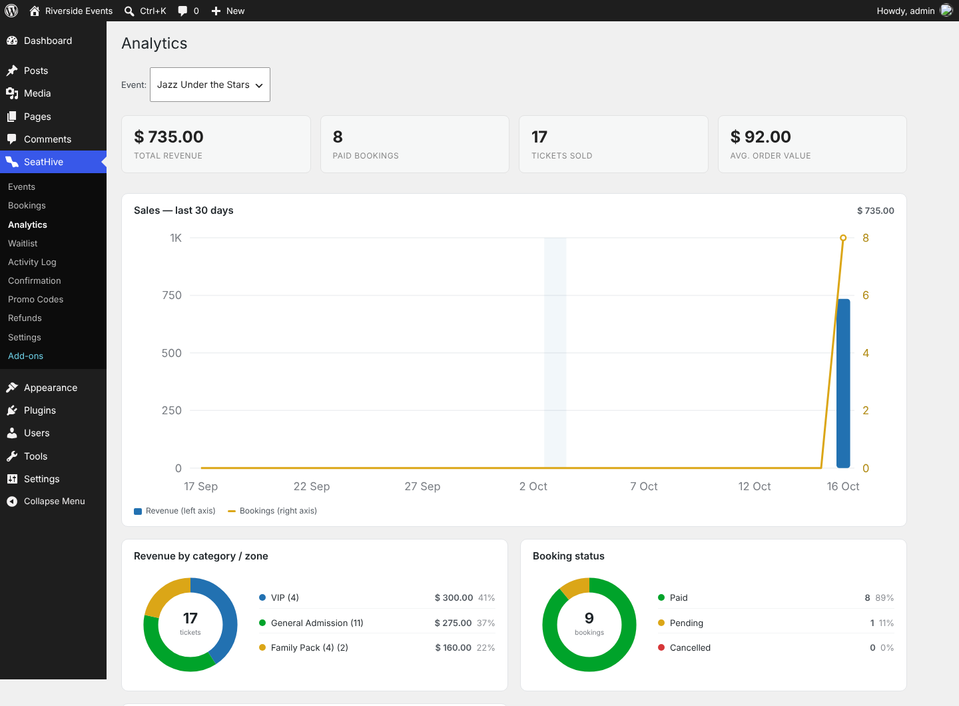Click the yellow Family Pack legend dot
This screenshot has height=706, width=959.
point(262,647)
